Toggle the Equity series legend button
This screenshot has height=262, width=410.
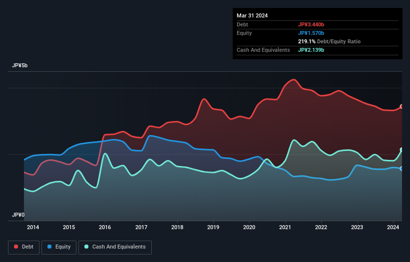click(x=59, y=247)
